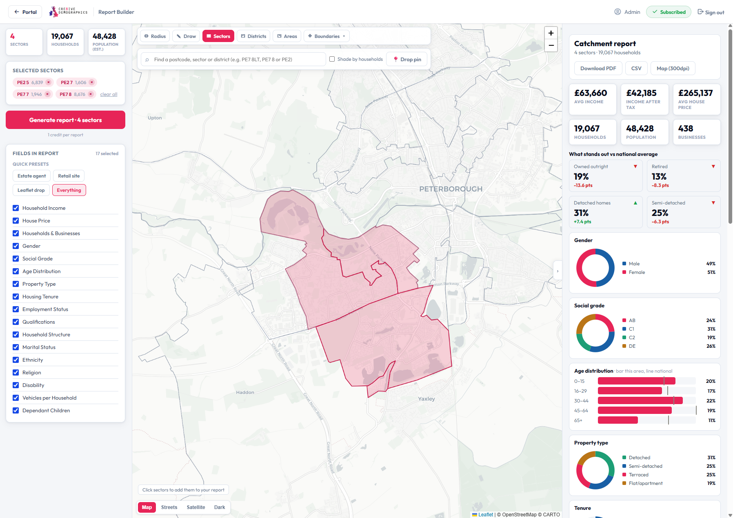This screenshot has height=518, width=733.
Task: Click the postcode search field
Action: (x=233, y=59)
